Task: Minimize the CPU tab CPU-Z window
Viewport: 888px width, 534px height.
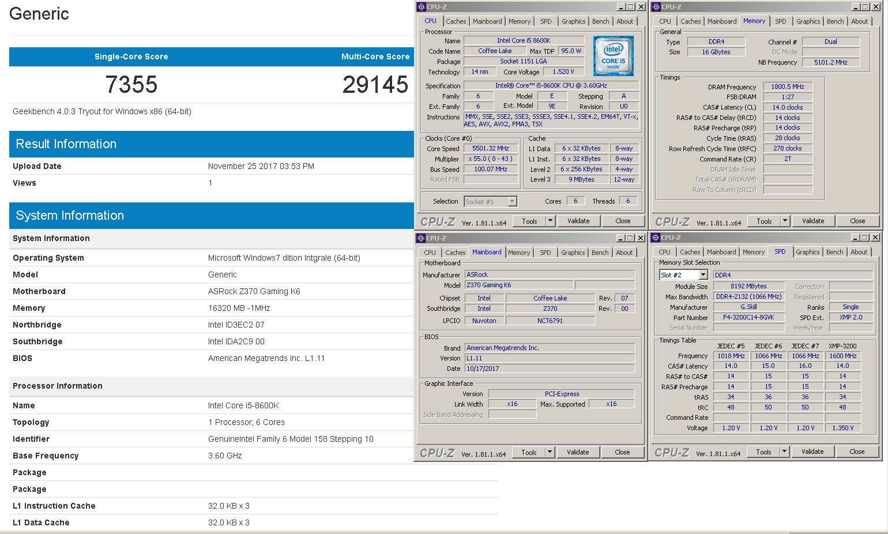Action: click(x=621, y=7)
